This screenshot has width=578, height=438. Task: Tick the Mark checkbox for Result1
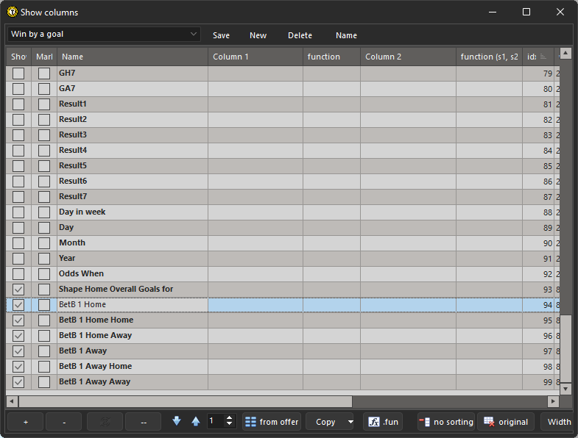click(x=44, y=104)
